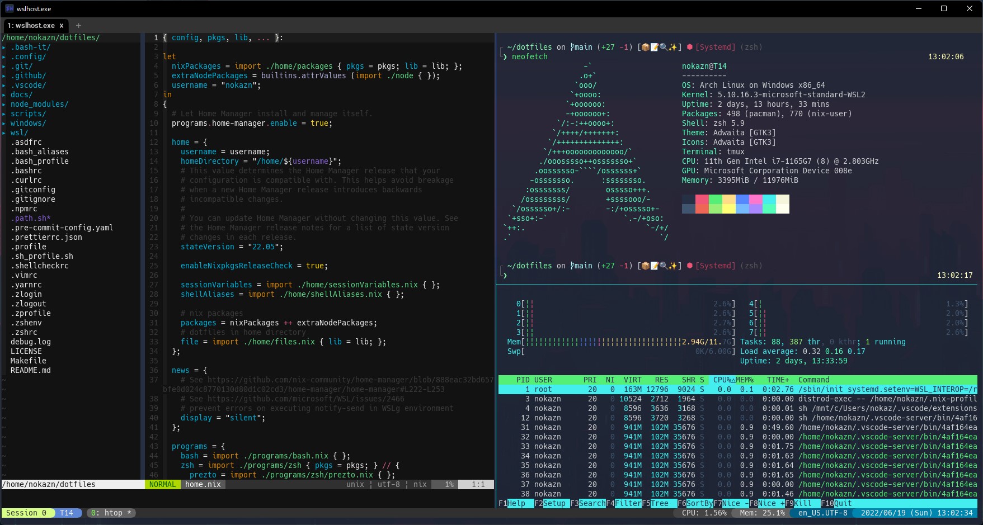Click home.nix filename in vim statusline
The width and height of the screenshot is (983, 525).
click(x=203, y=484)
